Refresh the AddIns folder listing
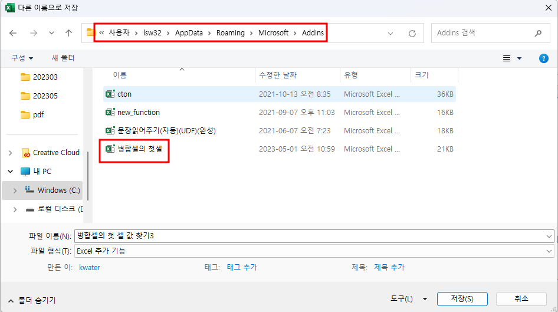This screenshot has width=558, height=312. 412,34
